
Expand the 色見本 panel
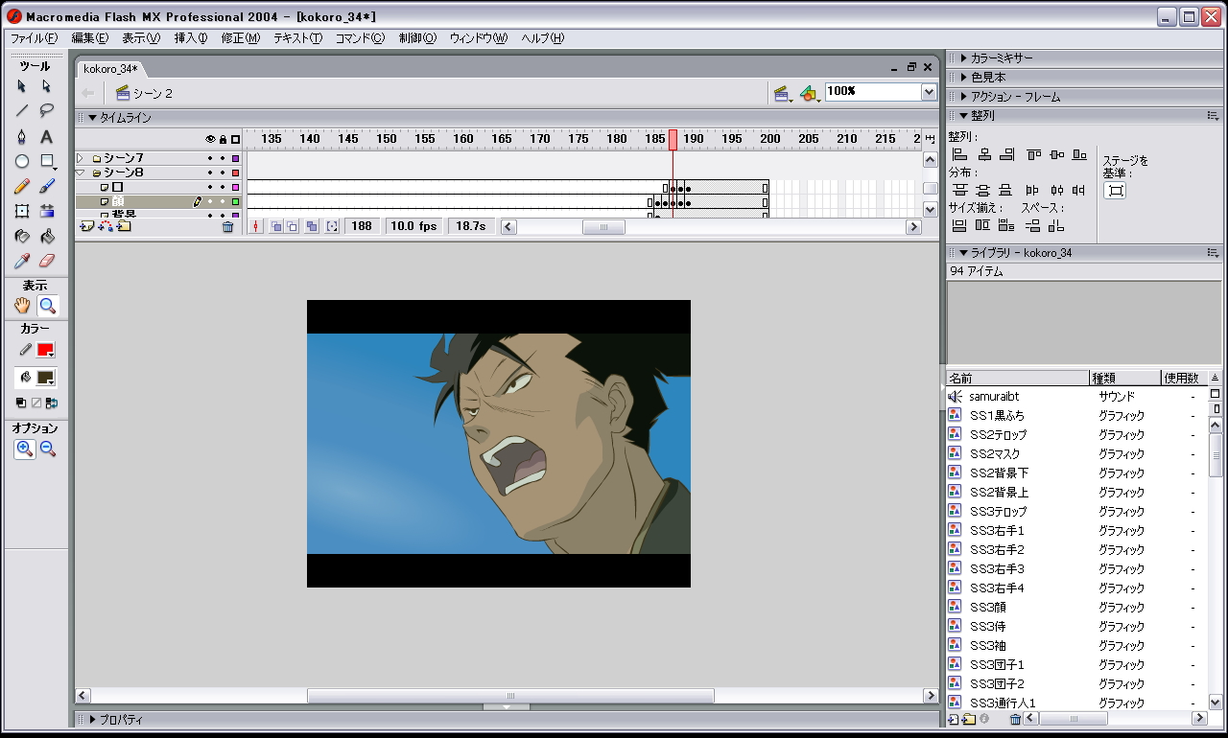[963, 78]
